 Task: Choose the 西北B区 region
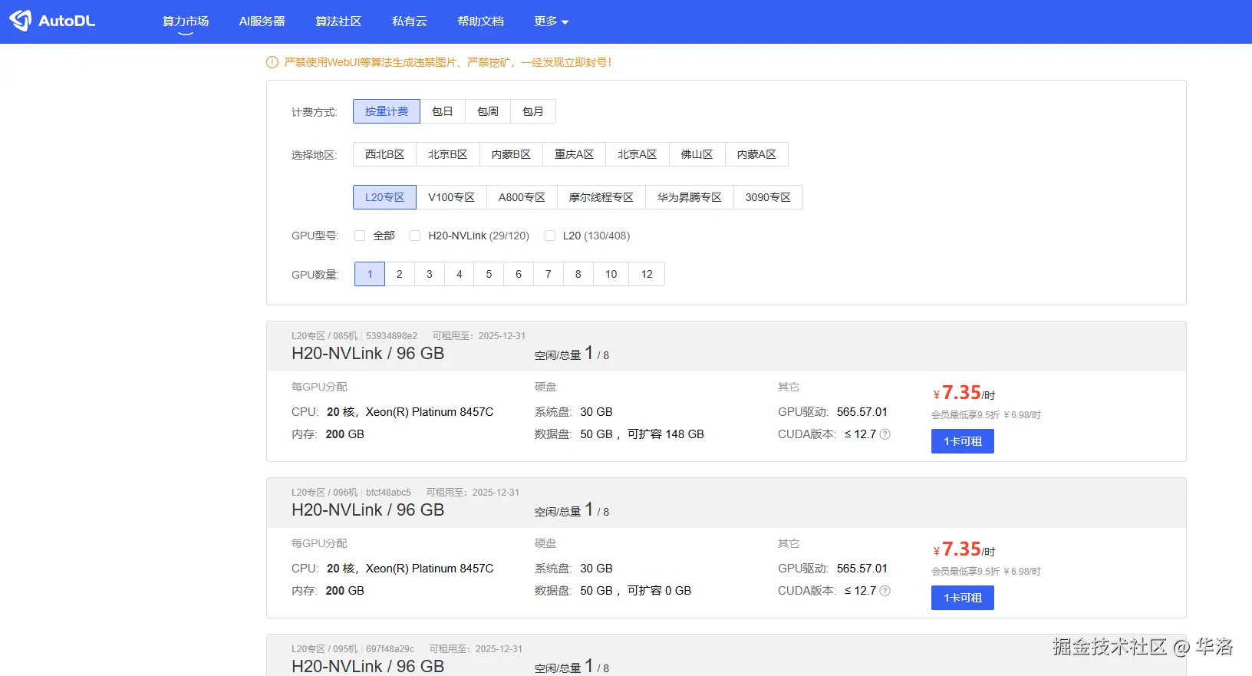tap(385, 154)
